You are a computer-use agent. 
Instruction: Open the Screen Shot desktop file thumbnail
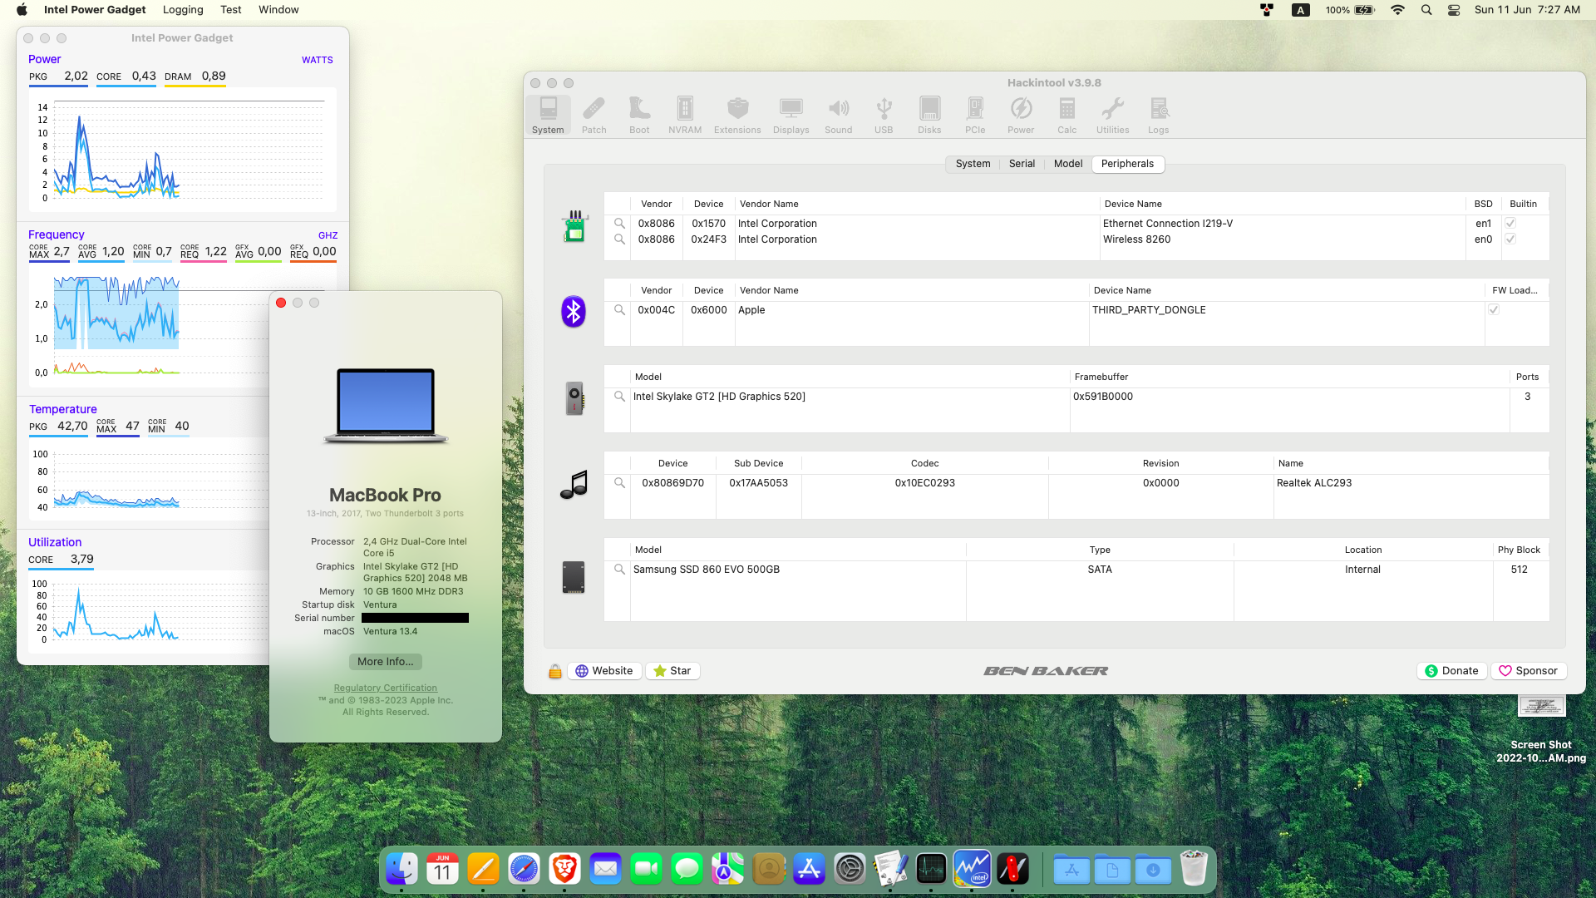tap(1541, 707)
